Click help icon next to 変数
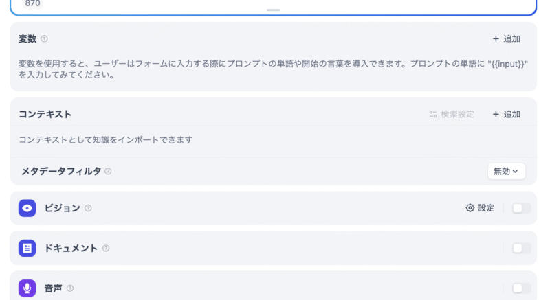 point(45,39)
